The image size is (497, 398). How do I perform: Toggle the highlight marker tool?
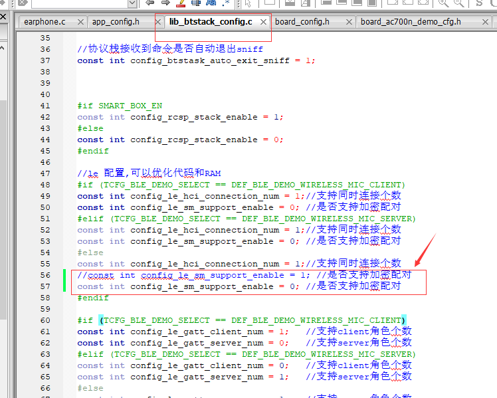click(x=181, y=3)
